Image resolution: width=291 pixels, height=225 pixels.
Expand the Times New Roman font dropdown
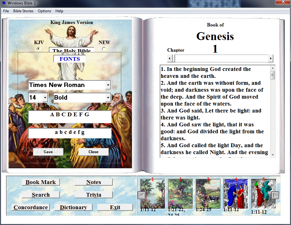click(108, 85)
